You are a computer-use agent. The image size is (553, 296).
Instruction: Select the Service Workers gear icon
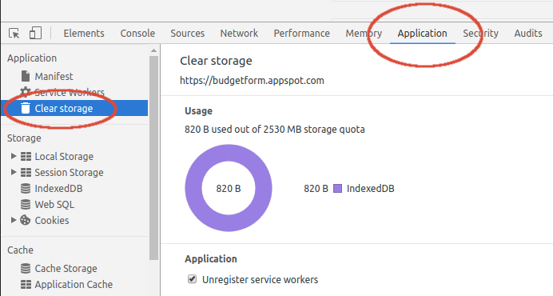click(x=25, y=92)
